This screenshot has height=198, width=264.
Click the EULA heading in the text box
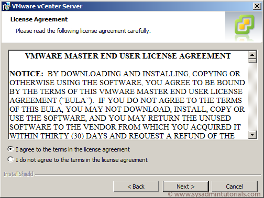(128, 56)
